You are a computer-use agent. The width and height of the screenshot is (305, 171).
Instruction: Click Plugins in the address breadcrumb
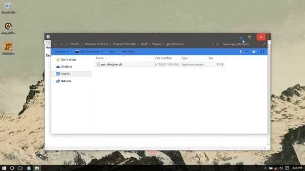click(157, 44)
